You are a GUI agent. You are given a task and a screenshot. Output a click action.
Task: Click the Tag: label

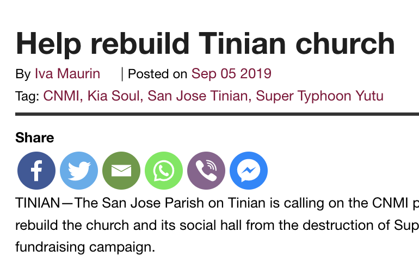pyautogui.click(x=28, y=97)
